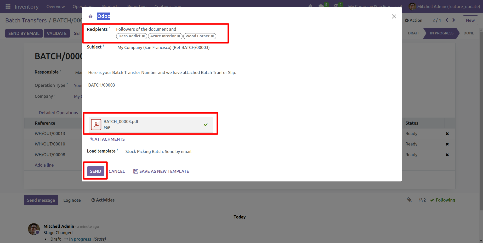483x243 pixels.
Task: Save as new template
Action: tap(161, 171)
